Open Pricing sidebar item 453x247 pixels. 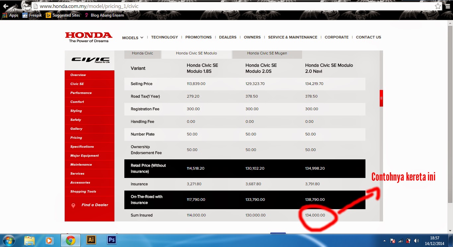90,138
